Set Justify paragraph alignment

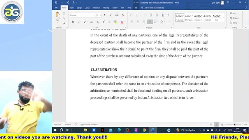tap(150, 22)
